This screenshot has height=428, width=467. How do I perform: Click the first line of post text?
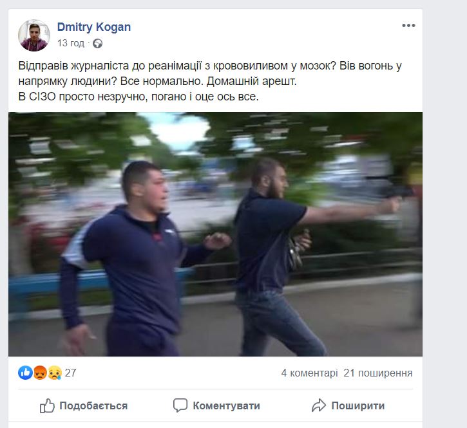click(210, 66)
